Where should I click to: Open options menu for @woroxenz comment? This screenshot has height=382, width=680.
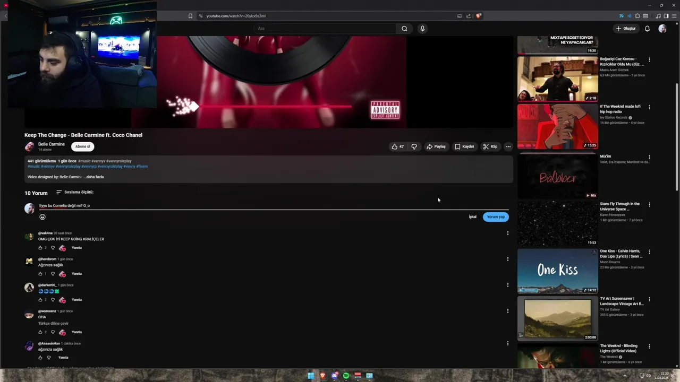tap(507, 311)
